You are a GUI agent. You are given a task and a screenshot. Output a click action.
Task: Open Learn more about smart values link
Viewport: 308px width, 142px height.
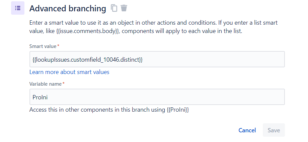pyautogui.click(x=69, y=72)
